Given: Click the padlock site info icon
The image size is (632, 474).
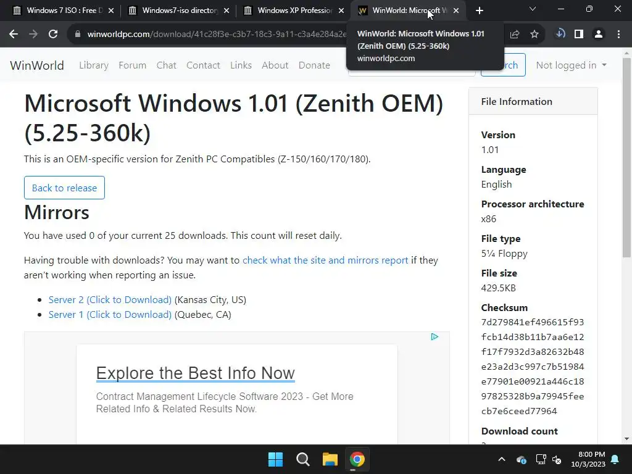Looking at the screenshot, I should 78,35.
